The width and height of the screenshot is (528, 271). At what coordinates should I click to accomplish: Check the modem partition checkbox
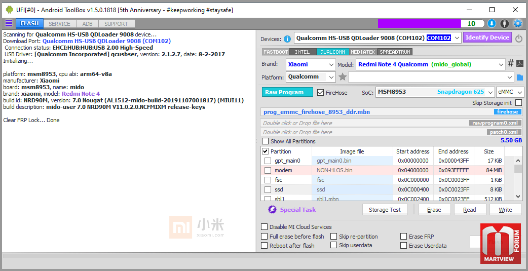point(268,170)
